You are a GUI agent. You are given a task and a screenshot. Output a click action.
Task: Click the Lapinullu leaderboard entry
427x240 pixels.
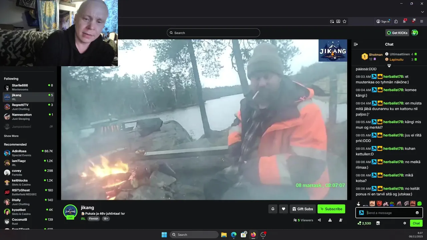click(401, 59)
